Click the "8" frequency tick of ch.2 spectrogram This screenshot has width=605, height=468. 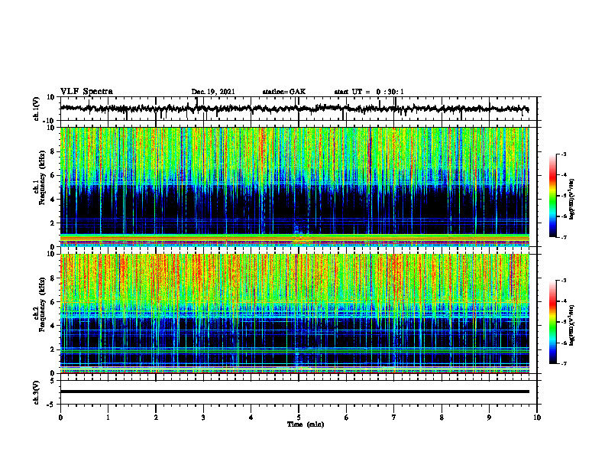tap(53, 278)
